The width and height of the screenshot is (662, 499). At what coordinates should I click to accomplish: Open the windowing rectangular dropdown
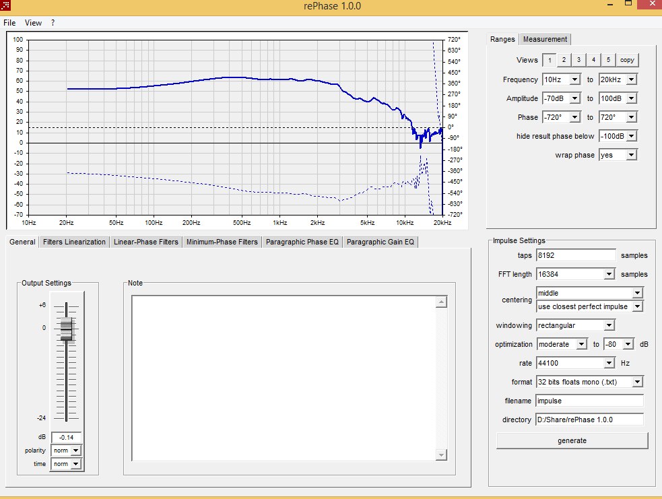(609, 325)
